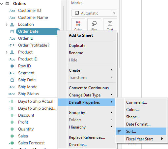Select the Sales Forecast field
This screenshot has height=149, width=168.
pos(31,143)
